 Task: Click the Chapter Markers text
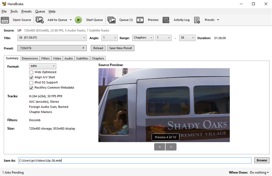(41, 112)
